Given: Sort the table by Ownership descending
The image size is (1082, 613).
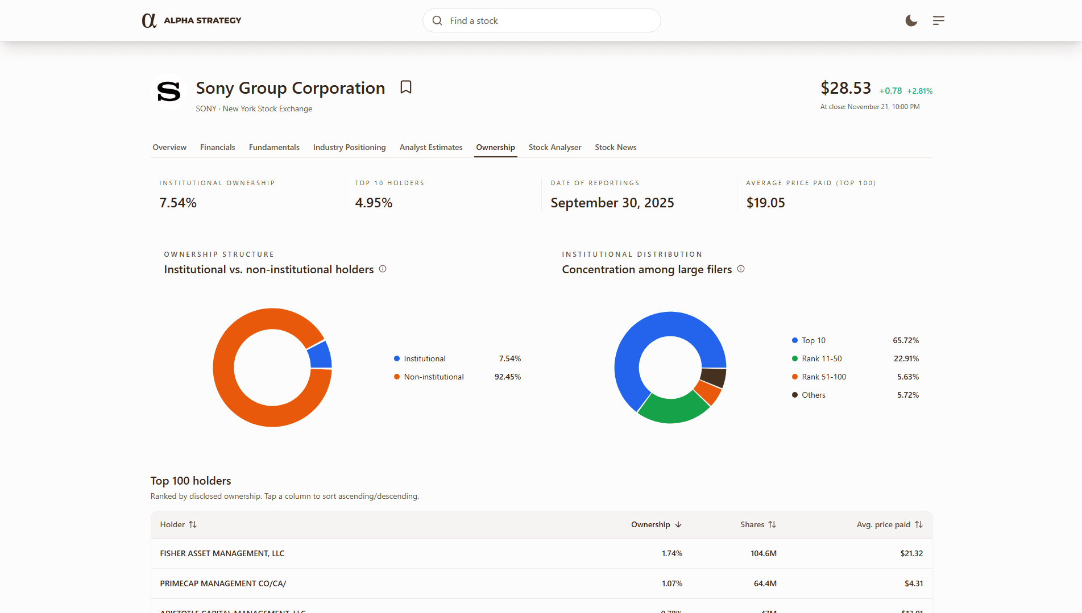Looking at the screenshot, I should [655, 524].
